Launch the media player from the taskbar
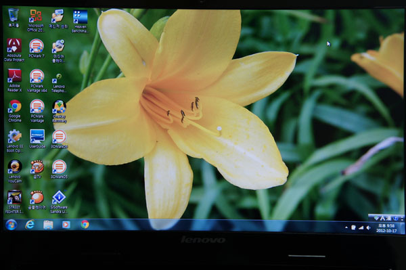This screenshot has width=406, height=270. (66, 225)
